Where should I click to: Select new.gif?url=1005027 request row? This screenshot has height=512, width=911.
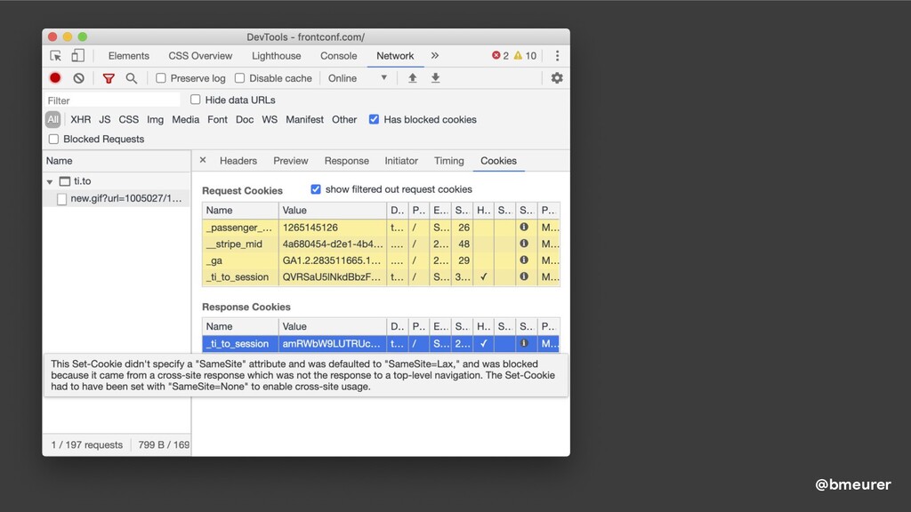pyautogui.click(x=117, y=198)
